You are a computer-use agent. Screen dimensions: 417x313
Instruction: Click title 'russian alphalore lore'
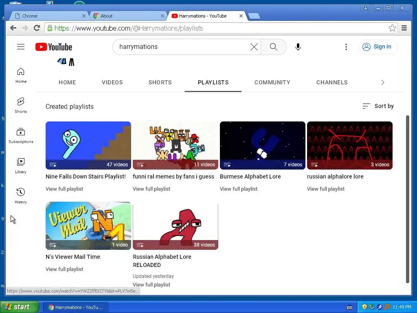[x=335, y=177]
